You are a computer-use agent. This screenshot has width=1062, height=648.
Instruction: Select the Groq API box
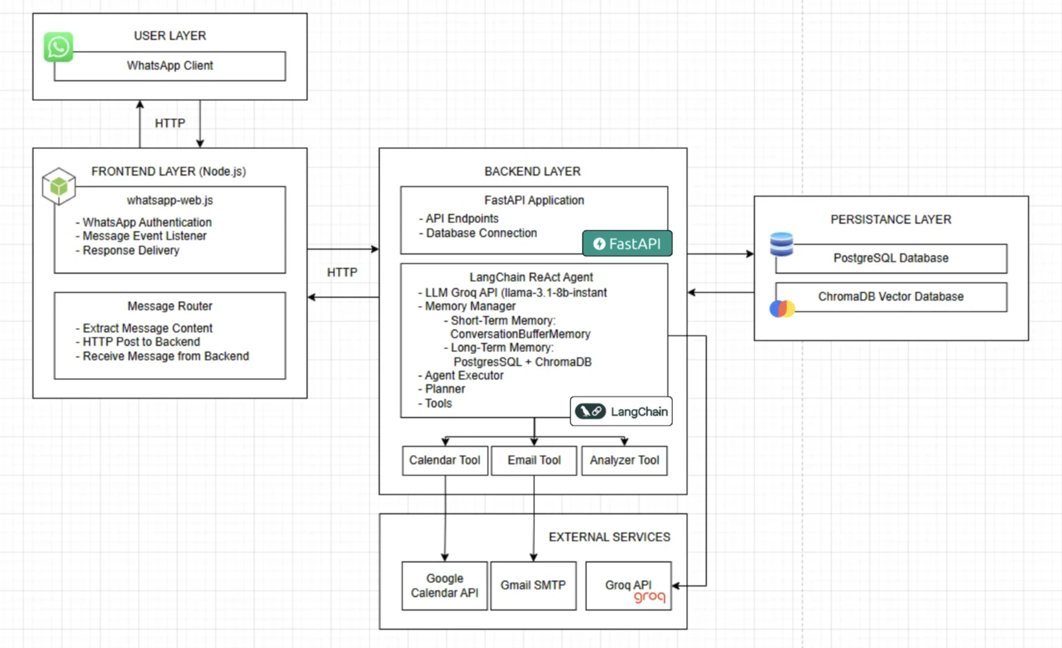click(x=629, y=586)
